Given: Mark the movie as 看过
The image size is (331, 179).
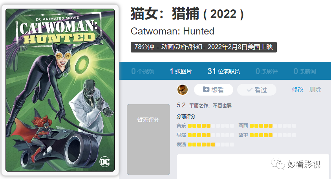Looking at the screenshot, I should tap(257, 90).
